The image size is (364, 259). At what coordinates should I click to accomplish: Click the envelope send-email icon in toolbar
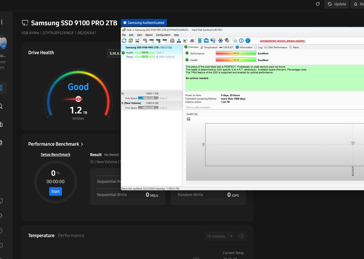pyautogui.click(x=206, y=40)
